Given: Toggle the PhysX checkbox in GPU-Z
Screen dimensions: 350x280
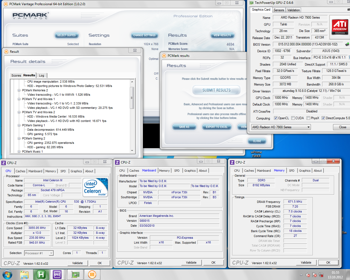Looking at the screenshot, I should pos(308,118).
